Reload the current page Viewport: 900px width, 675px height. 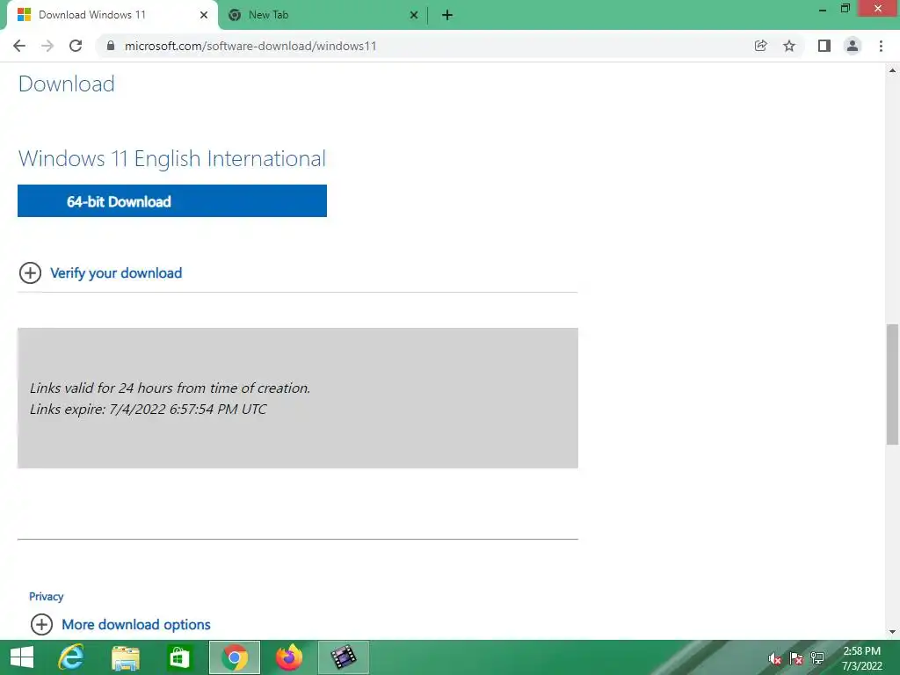76,46
